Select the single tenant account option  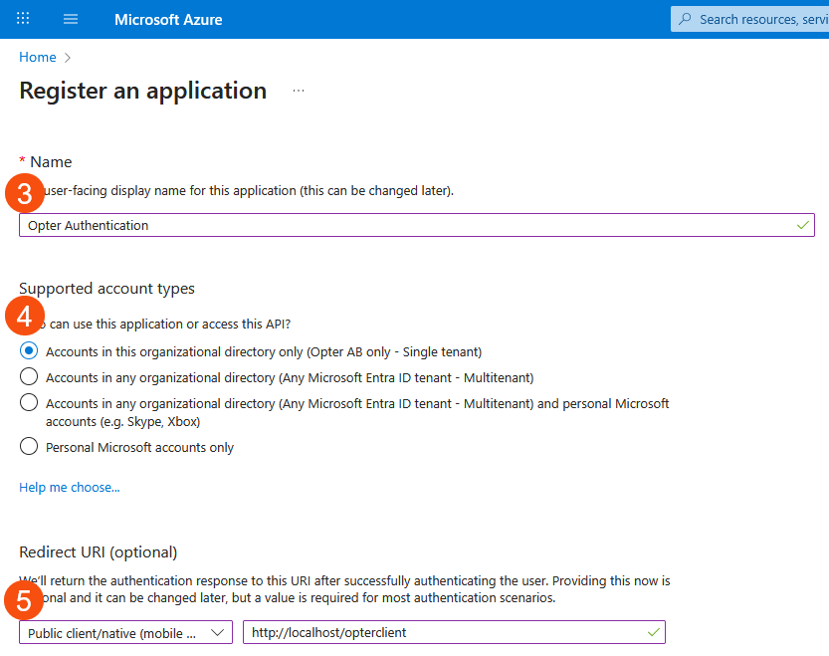click(29, 351)
